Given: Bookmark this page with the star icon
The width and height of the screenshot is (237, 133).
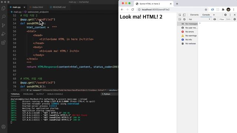Looking at the screenshot, I should pyautogui.click(x=206, y=10).
